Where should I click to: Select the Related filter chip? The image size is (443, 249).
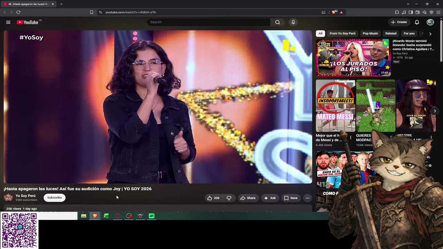pyautogui.click(x=391, y=34)
